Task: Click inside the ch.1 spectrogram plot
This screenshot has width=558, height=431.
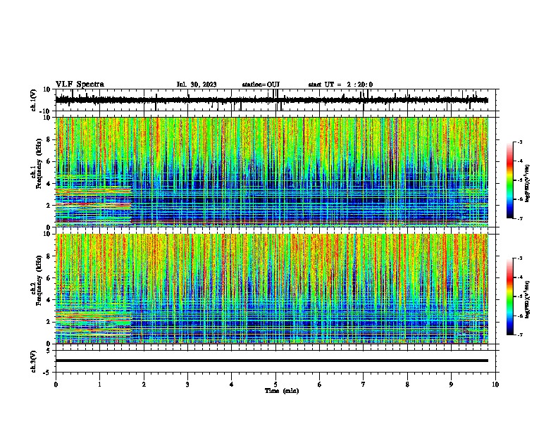Action: pos(272,172)
